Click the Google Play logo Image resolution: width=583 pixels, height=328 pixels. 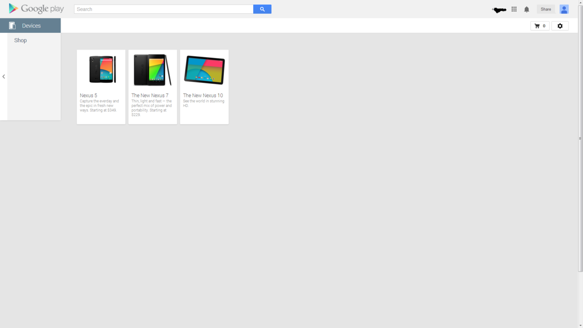point(36,9)
